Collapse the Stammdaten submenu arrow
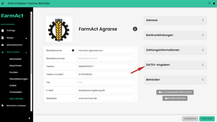Image resolution: width=217 pixels, height=122 pixels. point(26,53)
